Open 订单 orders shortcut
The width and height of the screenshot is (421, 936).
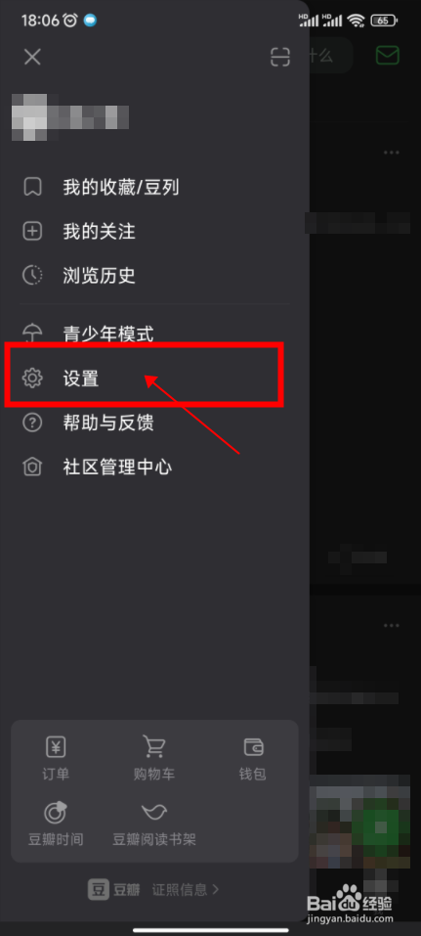click(56, 758)
